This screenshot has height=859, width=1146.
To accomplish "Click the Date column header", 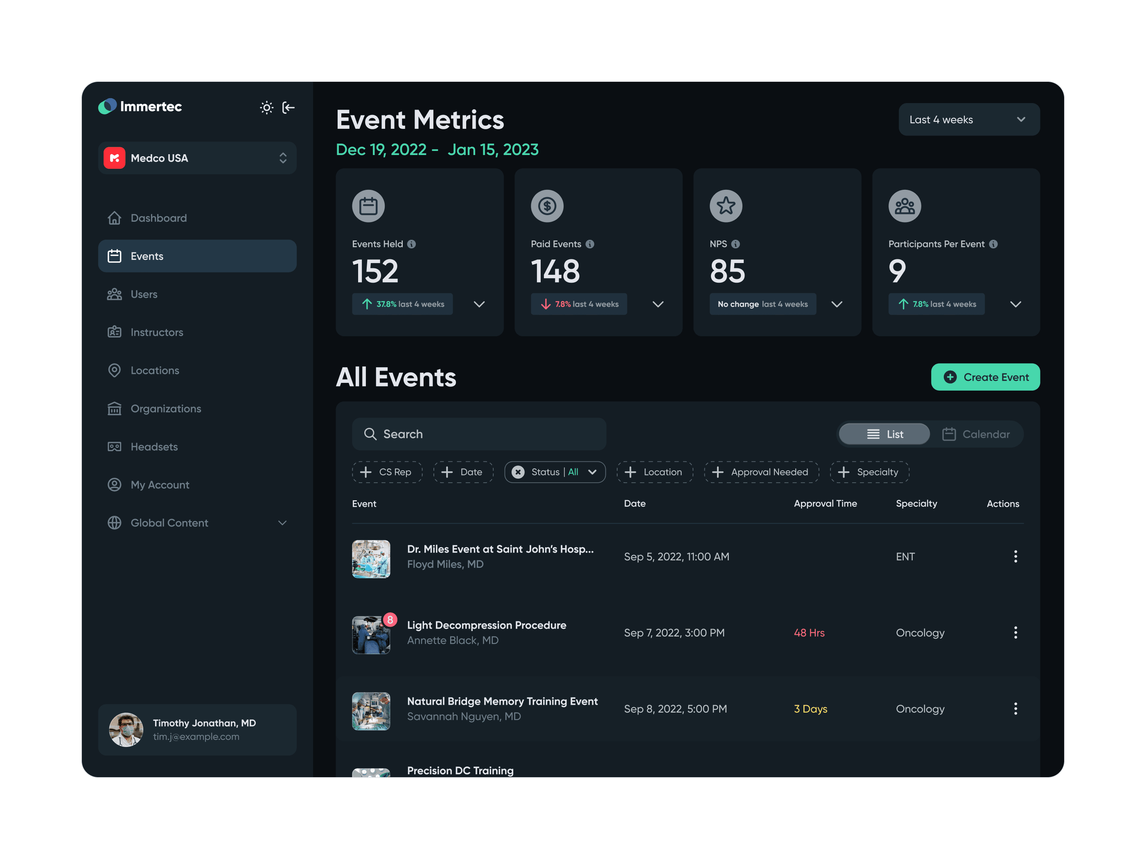I will (635, 503).
